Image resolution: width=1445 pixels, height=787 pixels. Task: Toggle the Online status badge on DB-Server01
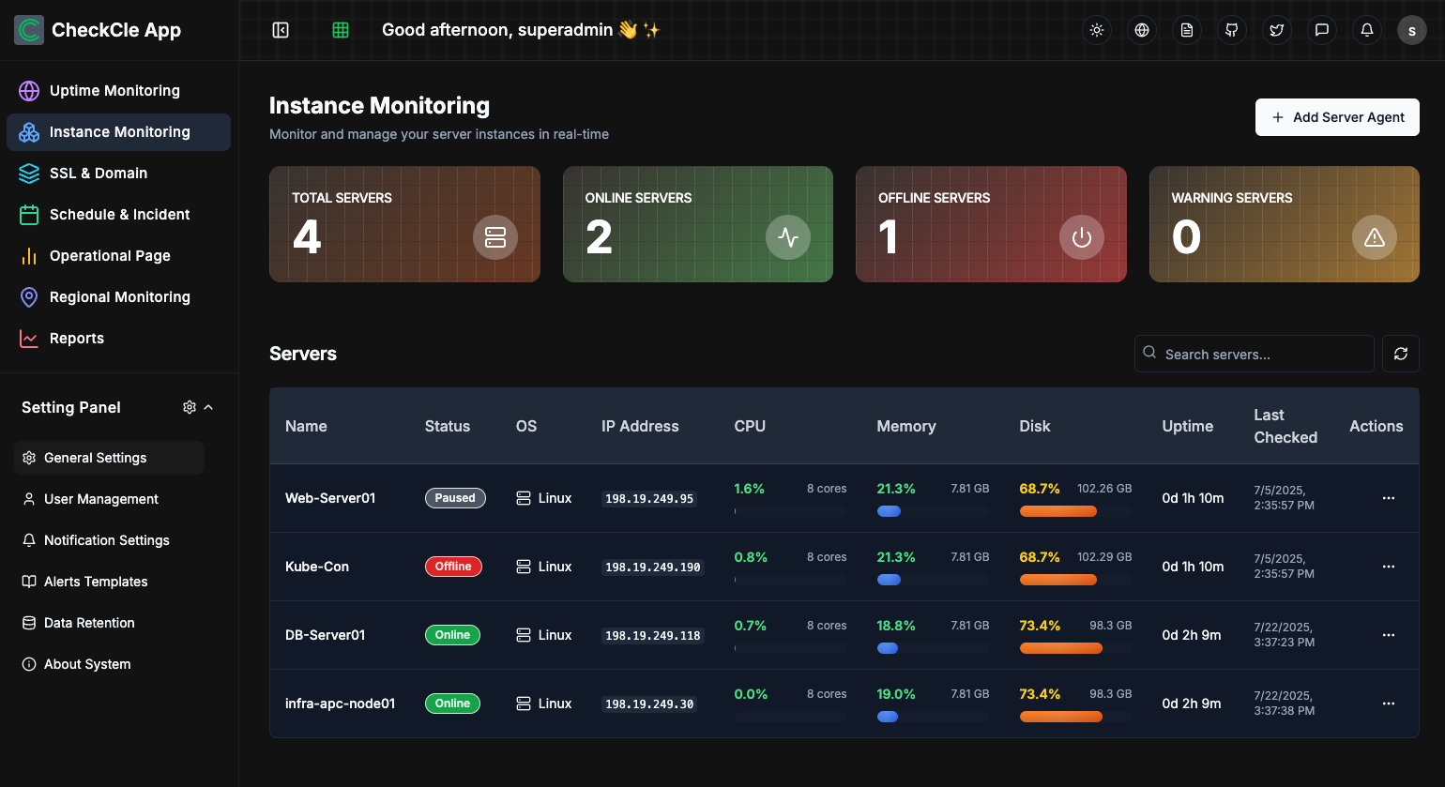452,635
